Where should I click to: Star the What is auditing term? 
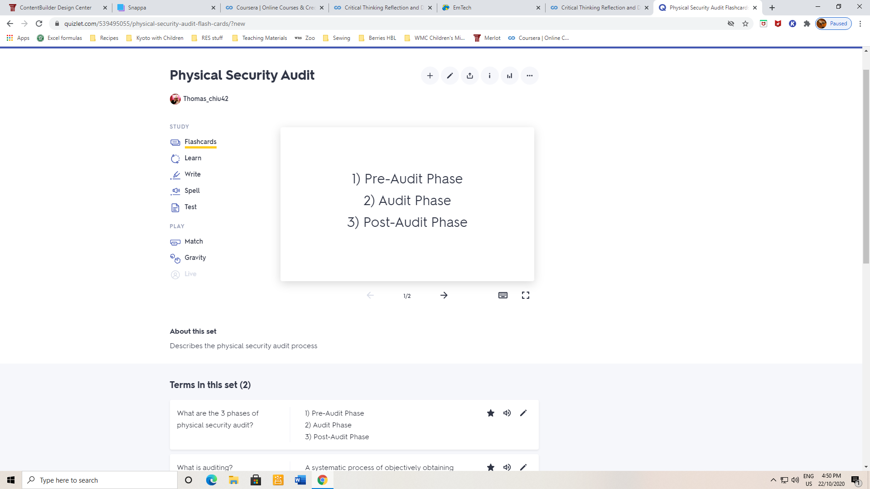coord(490,467)
